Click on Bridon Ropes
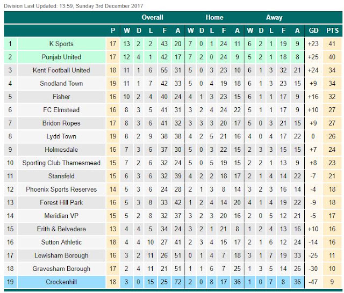 (61, 123)
